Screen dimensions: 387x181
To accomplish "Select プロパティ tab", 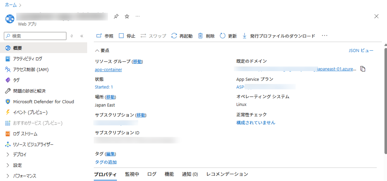I will point(105,174).
